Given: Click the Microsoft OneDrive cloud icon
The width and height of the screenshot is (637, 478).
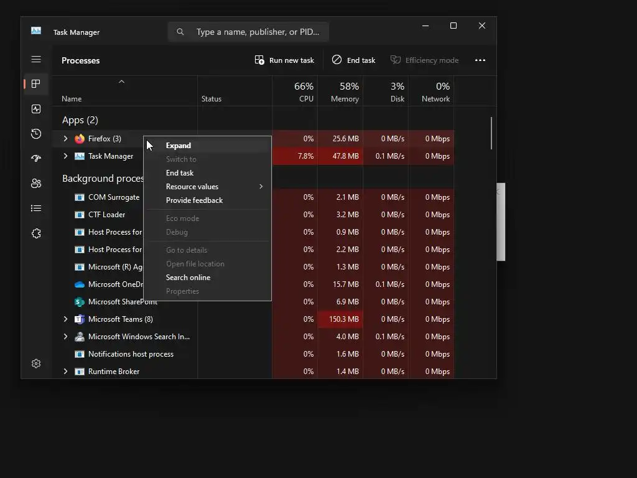Looking at the screenshot, I should click(x=80, y=284).
